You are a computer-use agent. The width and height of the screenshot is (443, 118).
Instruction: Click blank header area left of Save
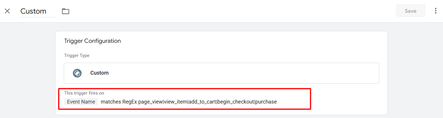click(233, 11)
